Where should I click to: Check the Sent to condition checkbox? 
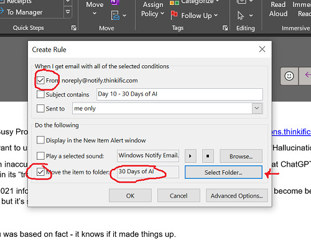coord(40,108)
